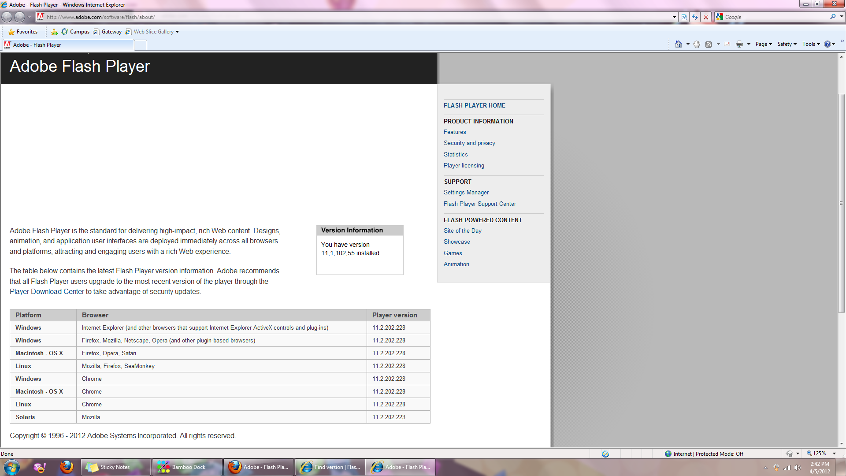
Task: Expand the Tools menu in IE toolbar
Action: click(x=811, y=44)
